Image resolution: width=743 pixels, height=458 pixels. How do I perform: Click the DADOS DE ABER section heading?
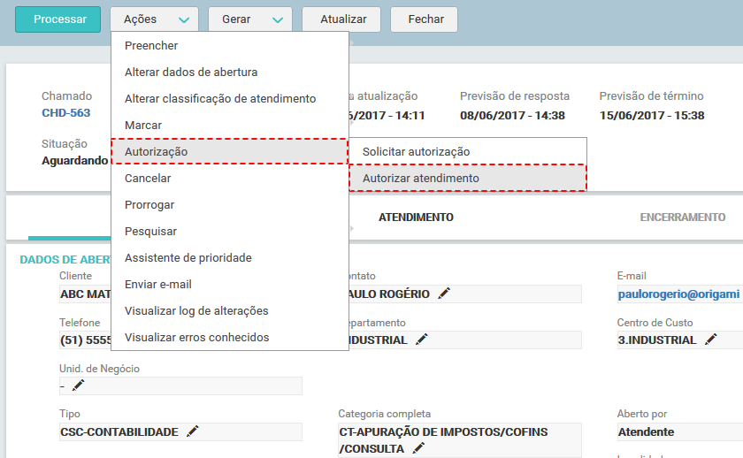tap(65, 260)
